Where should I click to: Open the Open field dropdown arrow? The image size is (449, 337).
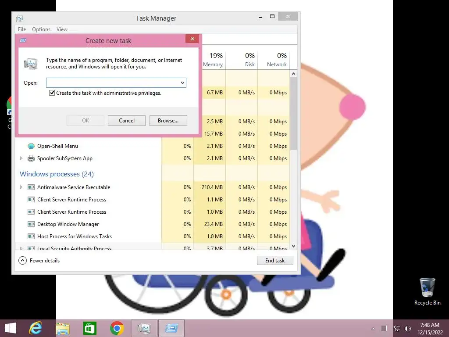(182, 83)
